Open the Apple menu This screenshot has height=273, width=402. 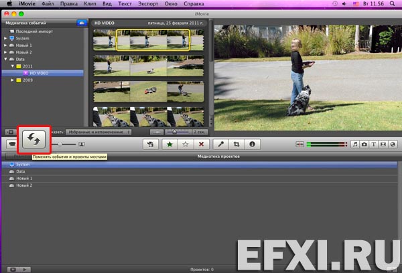point(9,3)
